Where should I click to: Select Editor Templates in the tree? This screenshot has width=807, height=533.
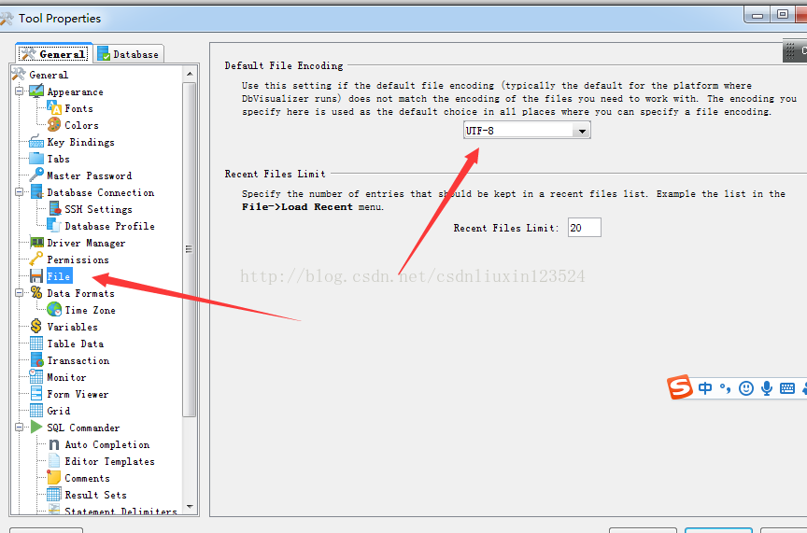(x=109, y=461)
